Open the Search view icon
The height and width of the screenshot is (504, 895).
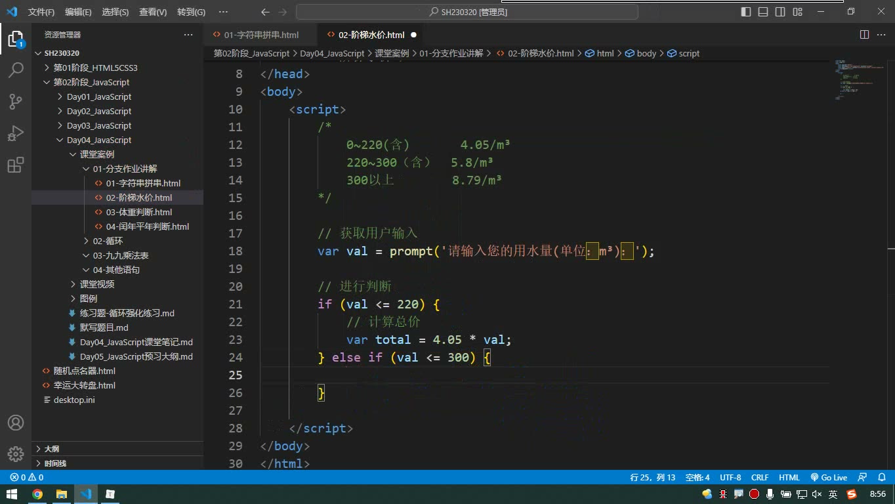tap(16, 70)
